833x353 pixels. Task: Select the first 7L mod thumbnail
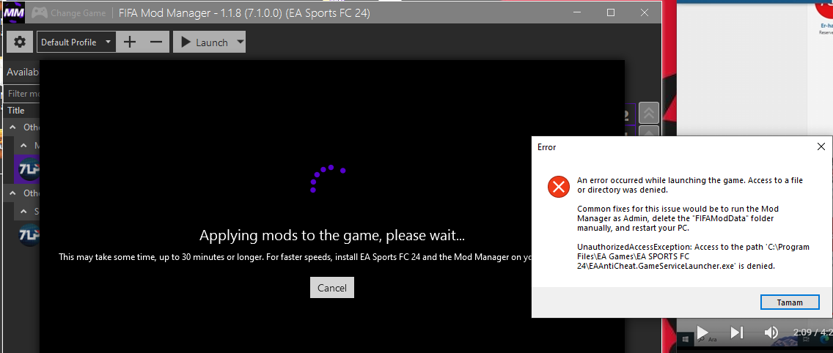(x=27, y=168)
